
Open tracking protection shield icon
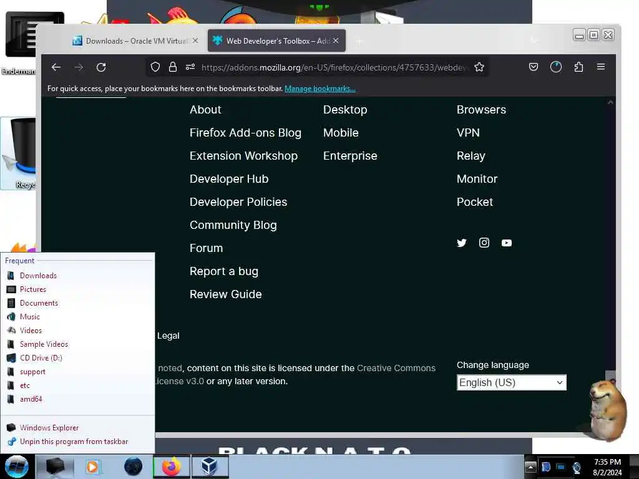[155, 67]
